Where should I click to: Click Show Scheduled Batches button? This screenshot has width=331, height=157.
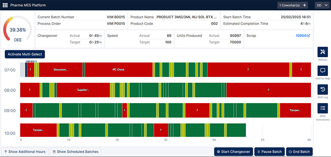[x=75, y=151]
